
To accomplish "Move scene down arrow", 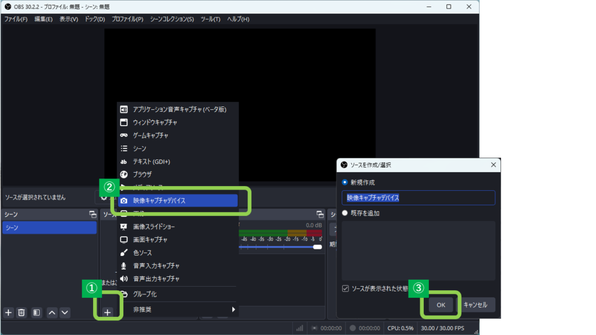I will point(65,312).
